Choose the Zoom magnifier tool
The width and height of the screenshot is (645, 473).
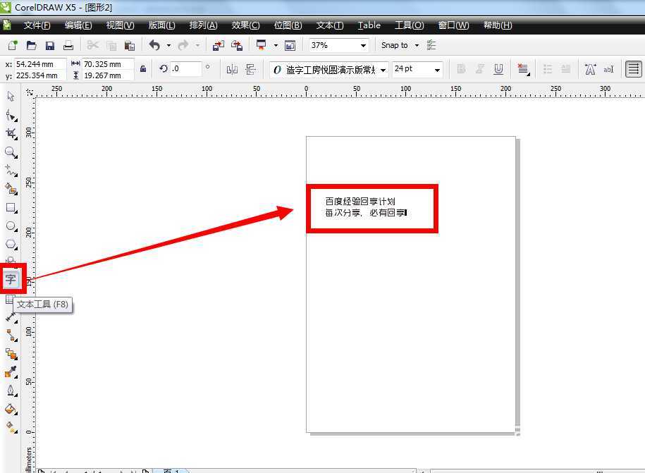tap(11, 152)
